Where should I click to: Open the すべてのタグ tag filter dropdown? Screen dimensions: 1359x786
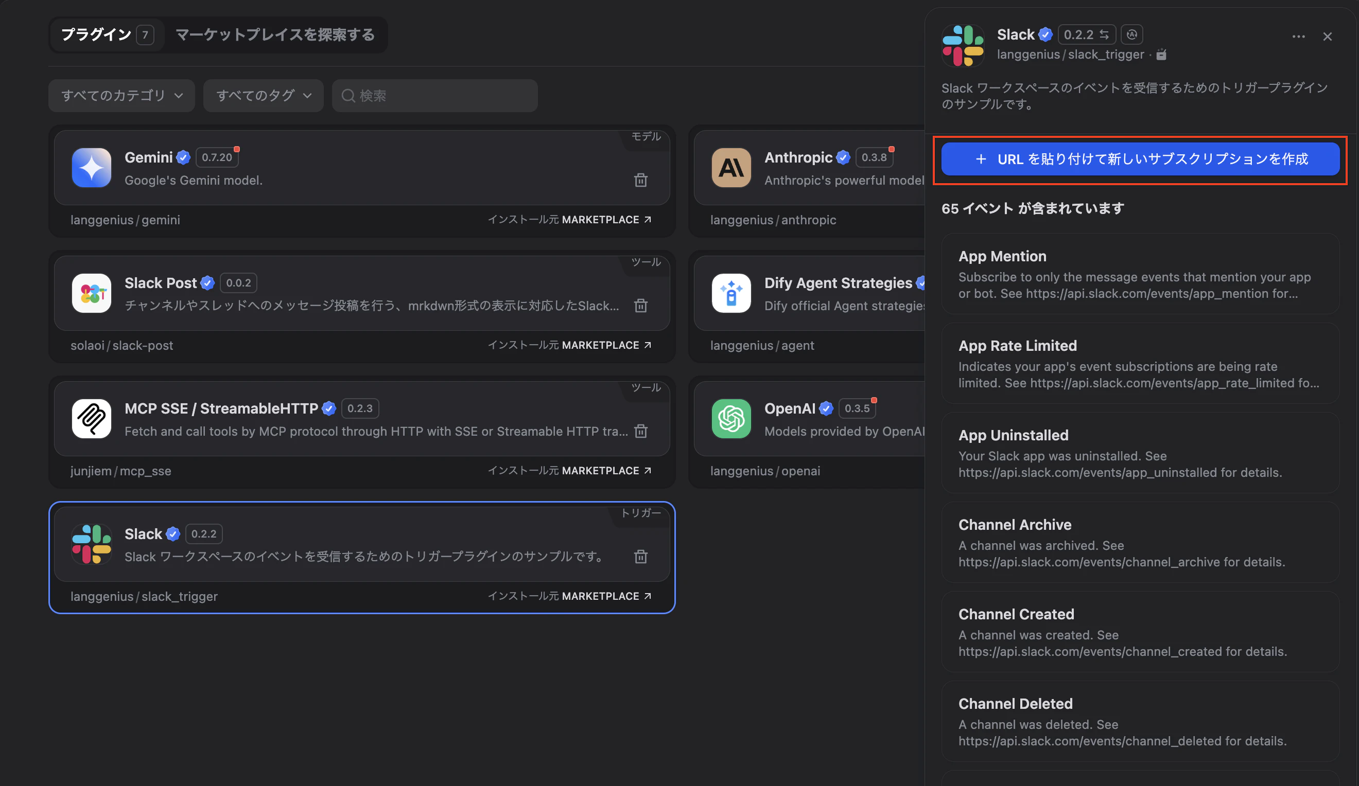pos(263,95)
